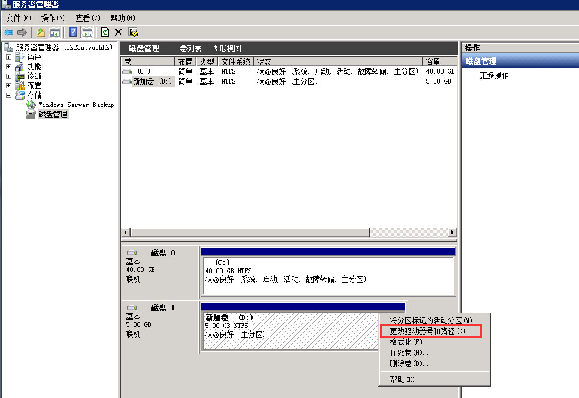Expand the 功能 tree node
579x398 pixels.
[x=9, y=66]
